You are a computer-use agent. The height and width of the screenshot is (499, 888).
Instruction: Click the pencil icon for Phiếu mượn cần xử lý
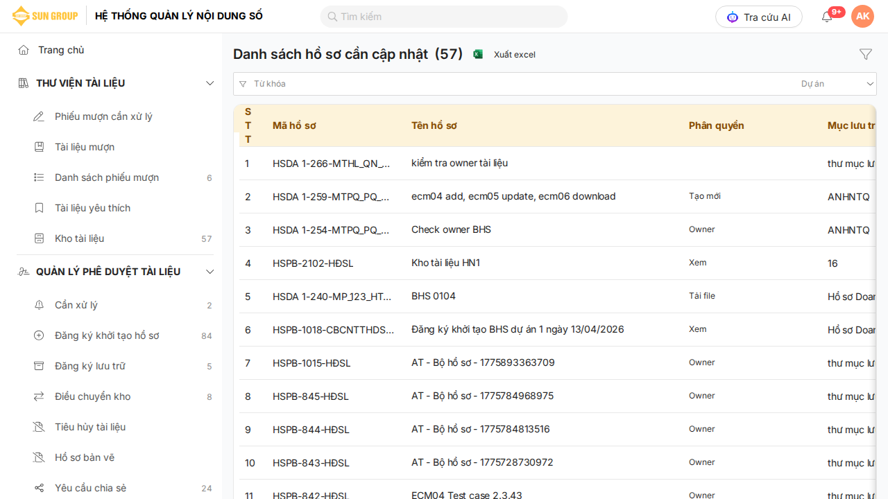pyautogui.click(x=39, y=116)
